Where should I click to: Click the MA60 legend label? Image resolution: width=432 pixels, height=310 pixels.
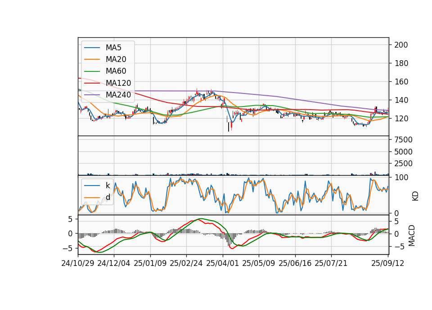point(116,71)
